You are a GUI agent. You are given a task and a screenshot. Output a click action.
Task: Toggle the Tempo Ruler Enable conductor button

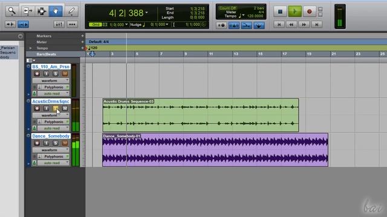tap(259, 25)
